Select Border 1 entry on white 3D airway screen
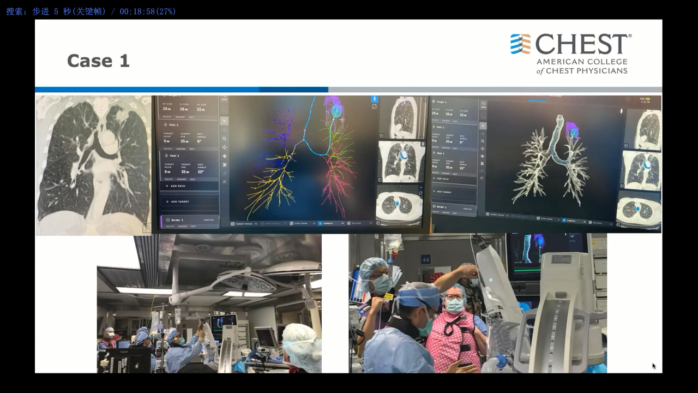The height and width of the screenshot is (393, 698). [x=454, y=209]
